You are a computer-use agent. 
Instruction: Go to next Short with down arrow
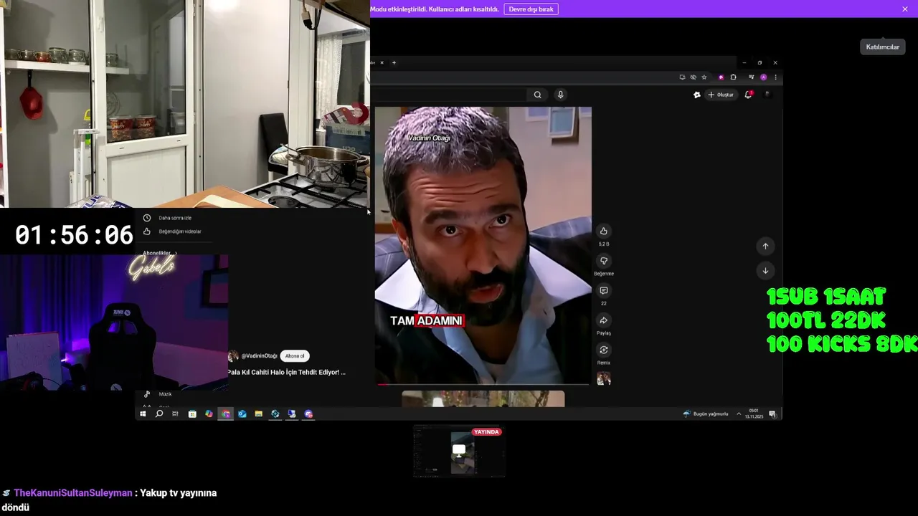pos(765,270)
